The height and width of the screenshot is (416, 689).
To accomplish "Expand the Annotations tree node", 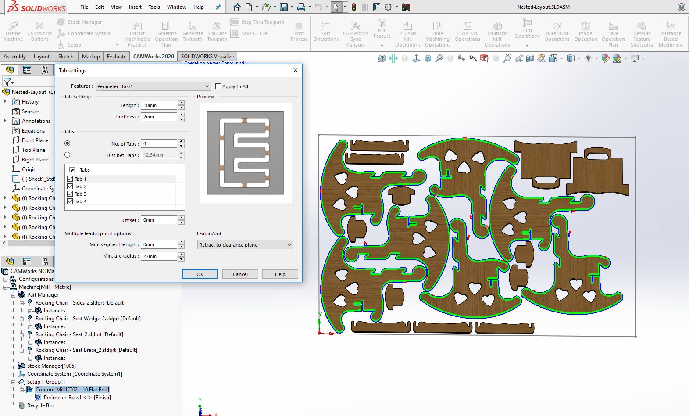I will (x=5, y=121).
